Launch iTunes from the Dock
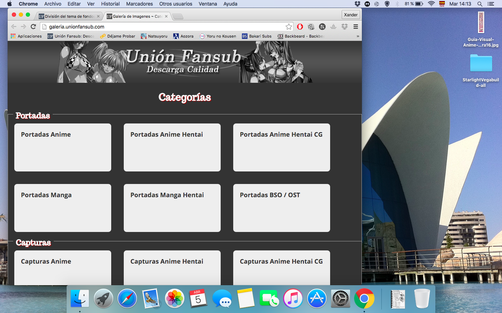This screenshot has height=313, width=502. tap(293, 298)
